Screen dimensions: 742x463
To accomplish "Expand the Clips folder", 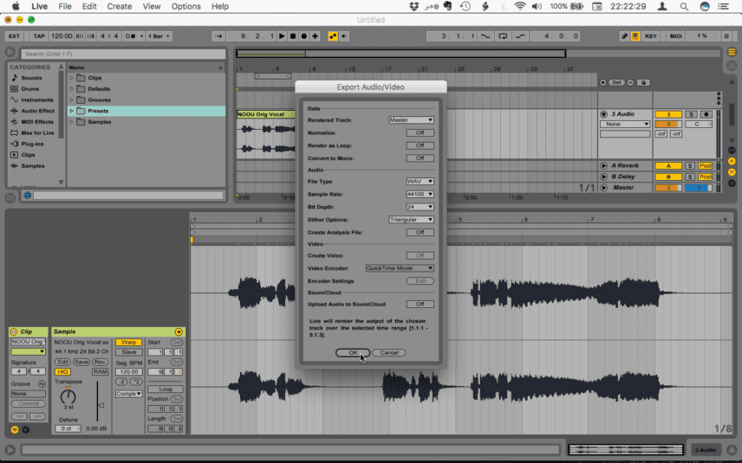I will coord(72,78).
